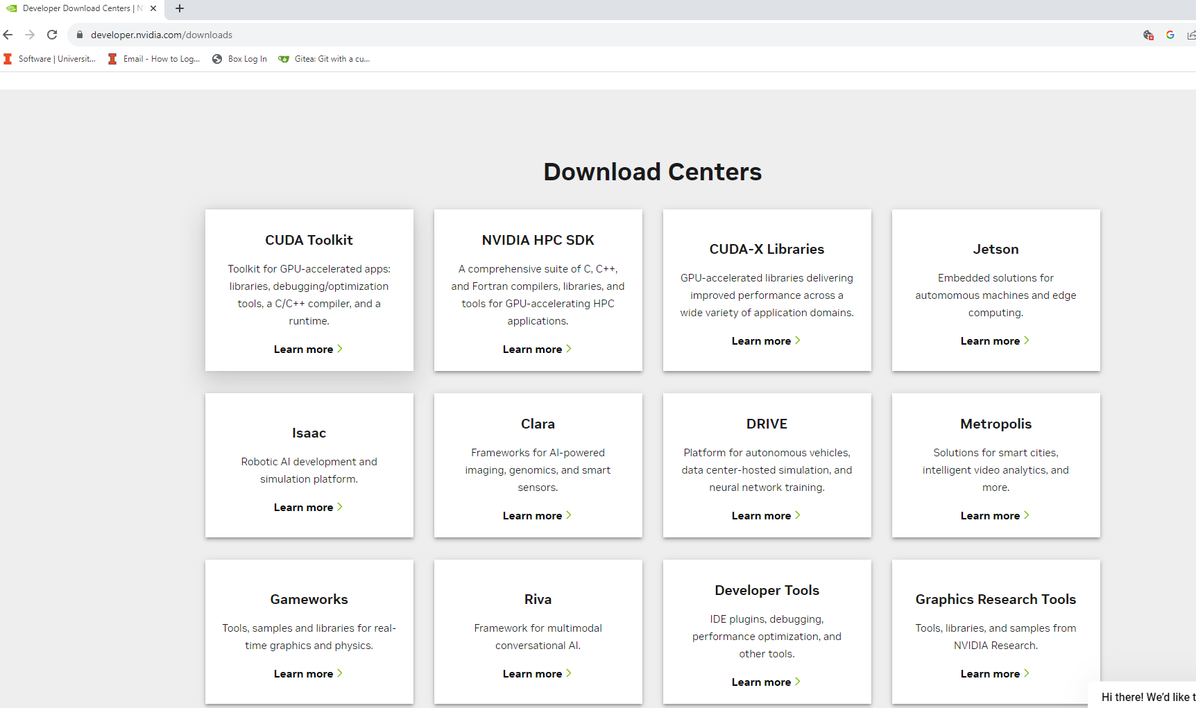1196x708 pixels.
Task: Click the Box Log In globe favicon
Action: [x=217, y=59]
